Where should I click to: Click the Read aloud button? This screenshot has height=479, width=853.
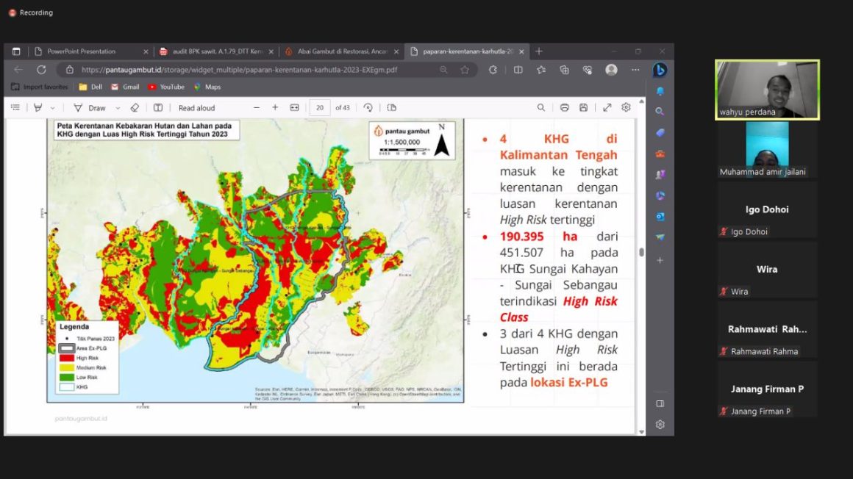(196, 107)
